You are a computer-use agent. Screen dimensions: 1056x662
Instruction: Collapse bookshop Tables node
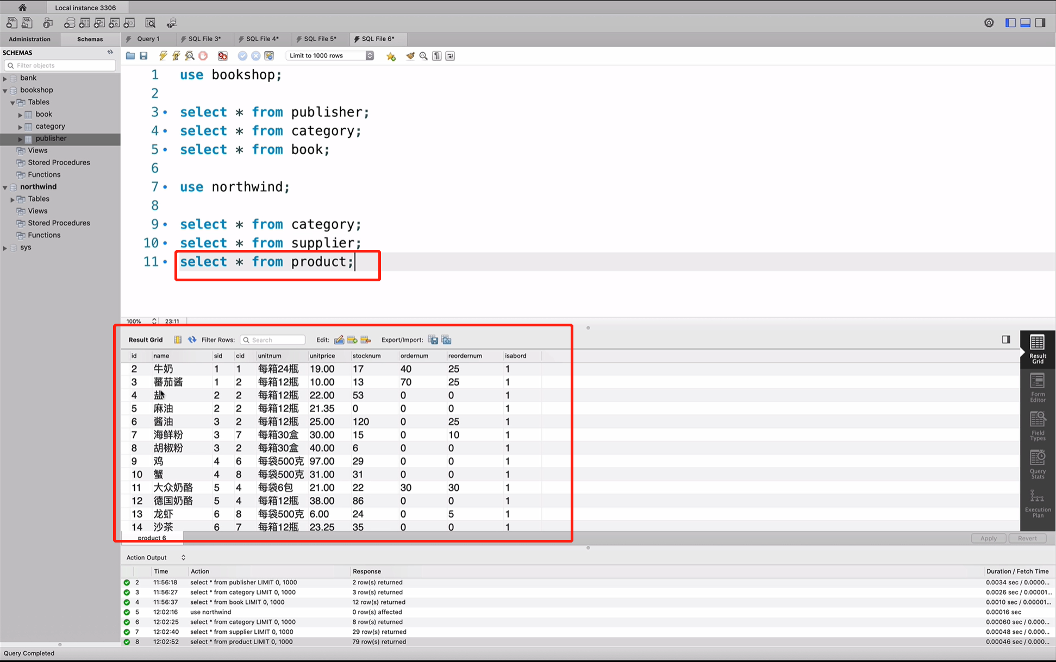click(13, 103)
